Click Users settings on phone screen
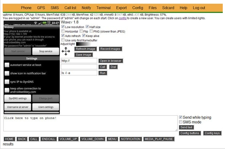The width and height of the screenshot is (225, 149). tap(46, 107)
